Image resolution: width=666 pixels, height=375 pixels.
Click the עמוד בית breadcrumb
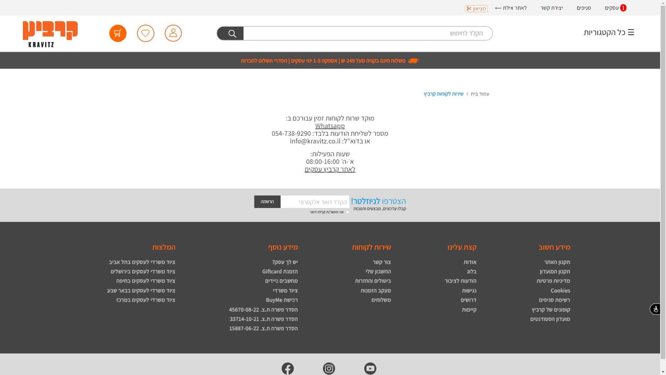480,94
